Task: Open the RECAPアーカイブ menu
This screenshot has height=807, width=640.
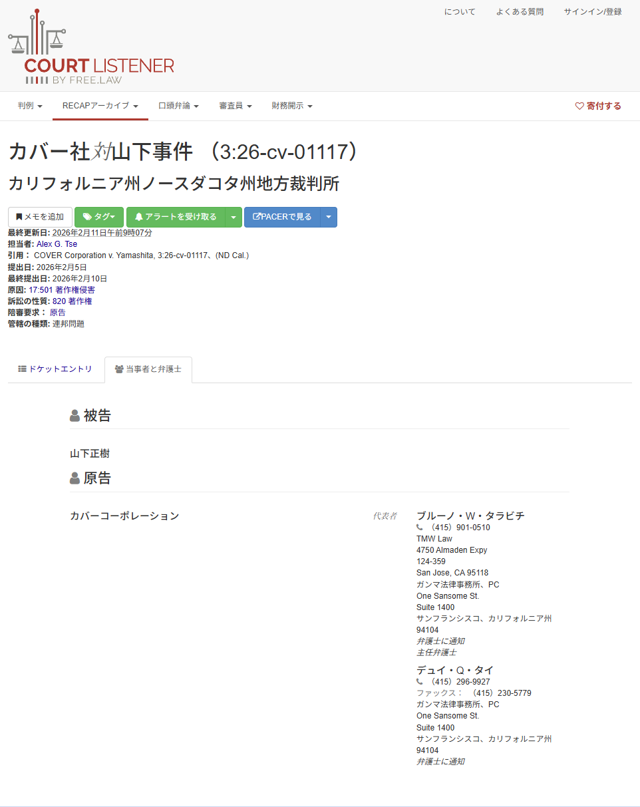Action: [x=100, y=106]
